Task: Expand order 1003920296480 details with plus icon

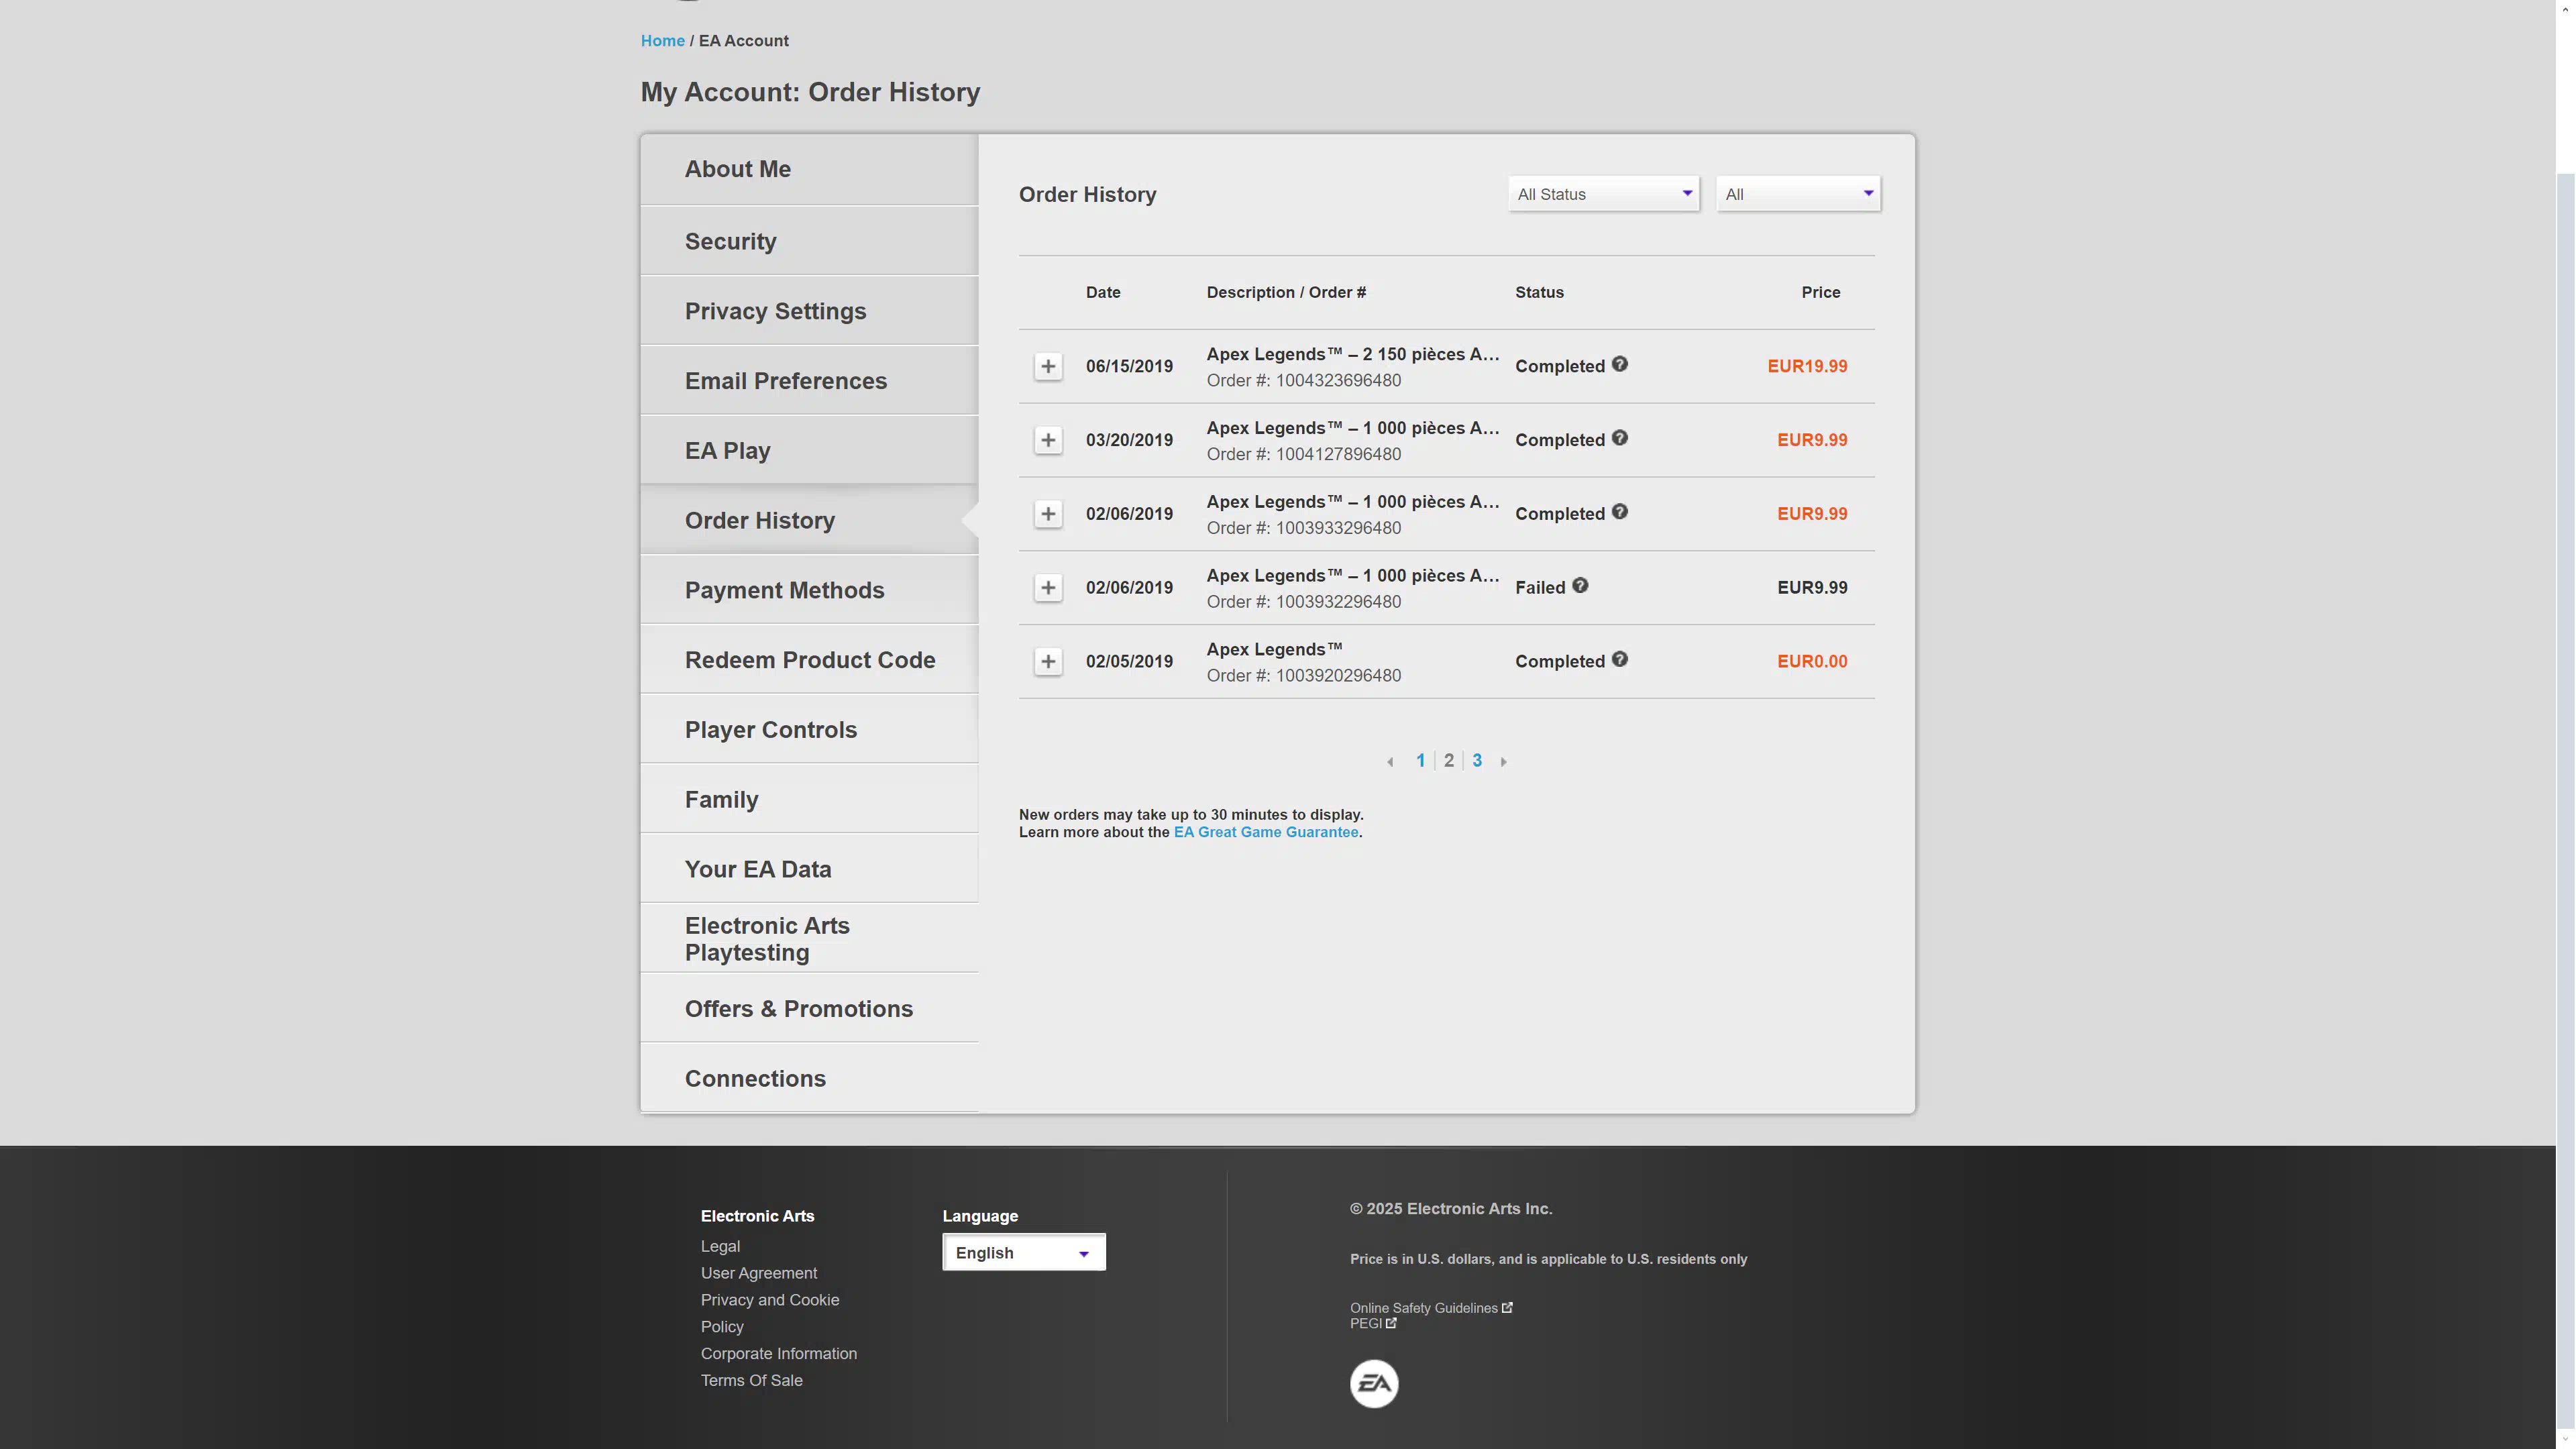Action: (1047, 662)
